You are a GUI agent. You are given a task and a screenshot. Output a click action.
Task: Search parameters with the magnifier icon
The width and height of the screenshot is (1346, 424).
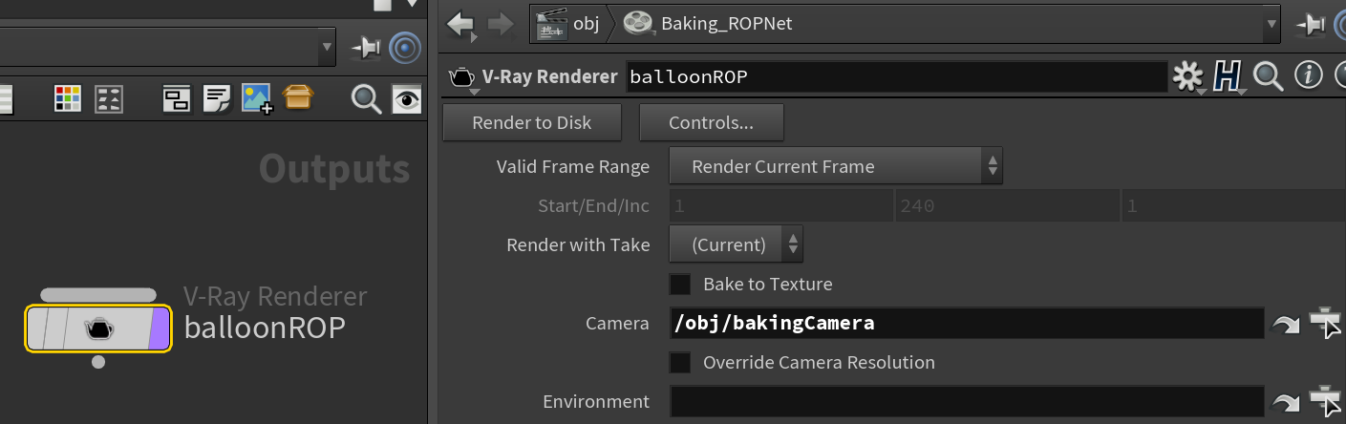(x=1268, y=76)
